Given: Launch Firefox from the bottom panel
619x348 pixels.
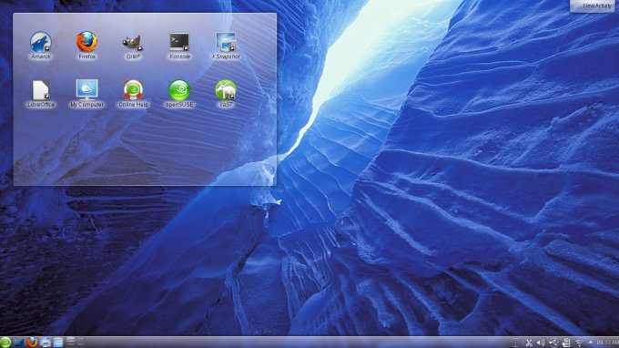Looking at the screenshot, I should point(32,342).
